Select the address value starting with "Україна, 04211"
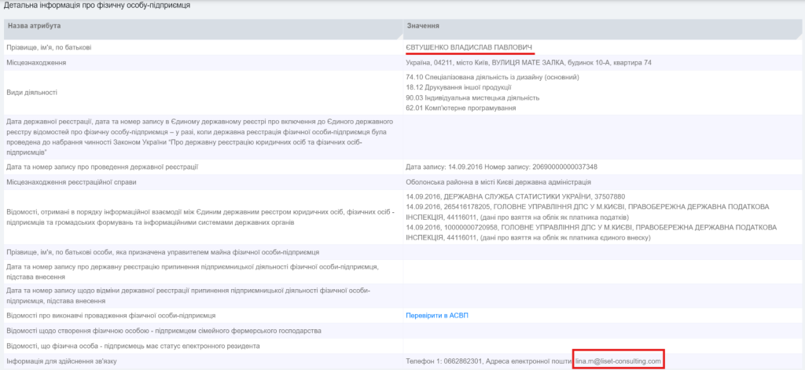The height and width of the screenshot is (370, 805). [528, 63]
